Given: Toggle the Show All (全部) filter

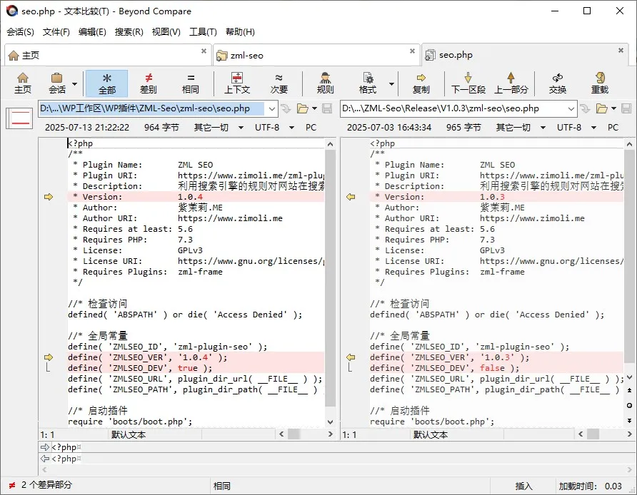Looking at the screenshot, I should pyautogui.click(x=107, y=83).
